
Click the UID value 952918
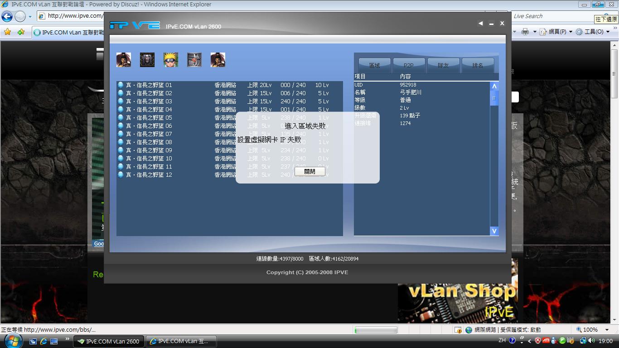point(408,85)
